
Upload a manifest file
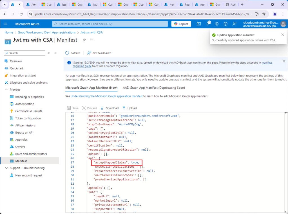click(x=130, y=108)
